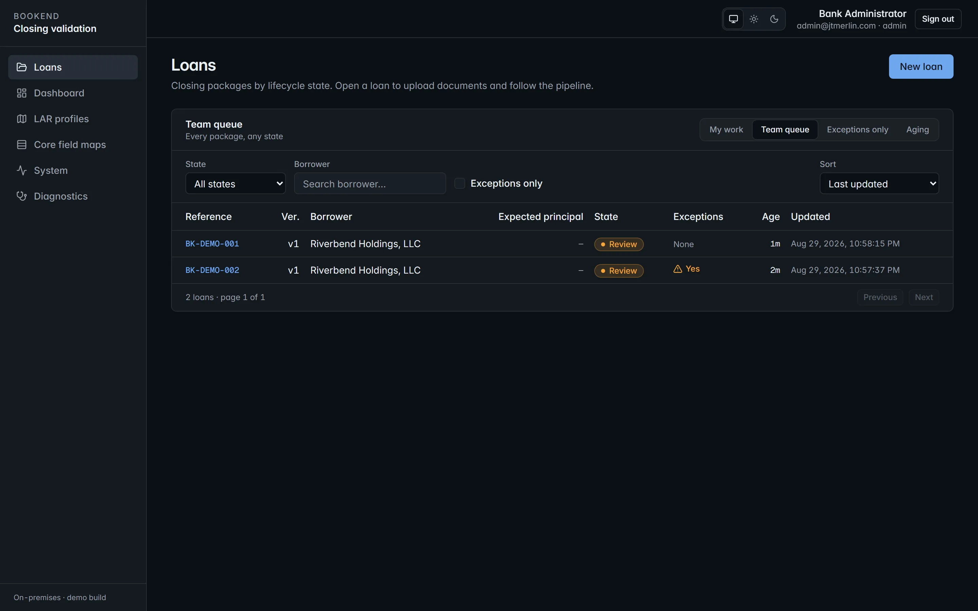Click the Reference column header
Screen dimensions: 978x611
tap(209, 217)
